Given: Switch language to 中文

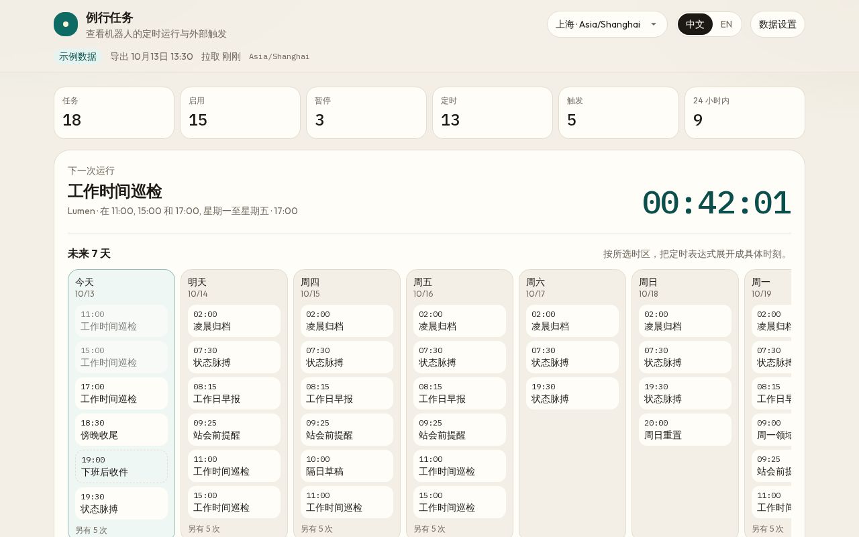Looking at the screenshot, I should pos(695,24).
